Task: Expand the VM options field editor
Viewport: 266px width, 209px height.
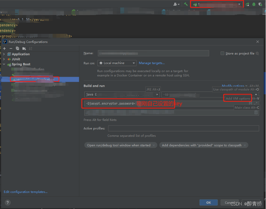Action: (256, 103)
